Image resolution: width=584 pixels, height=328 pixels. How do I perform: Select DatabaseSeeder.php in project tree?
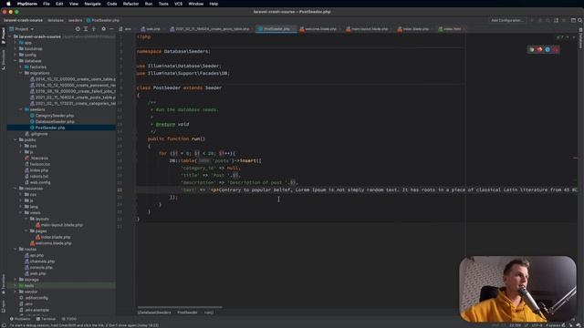click(55, 121)
